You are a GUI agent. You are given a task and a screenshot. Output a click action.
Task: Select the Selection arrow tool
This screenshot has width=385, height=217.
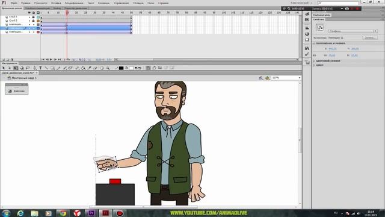tap(4, 68)
